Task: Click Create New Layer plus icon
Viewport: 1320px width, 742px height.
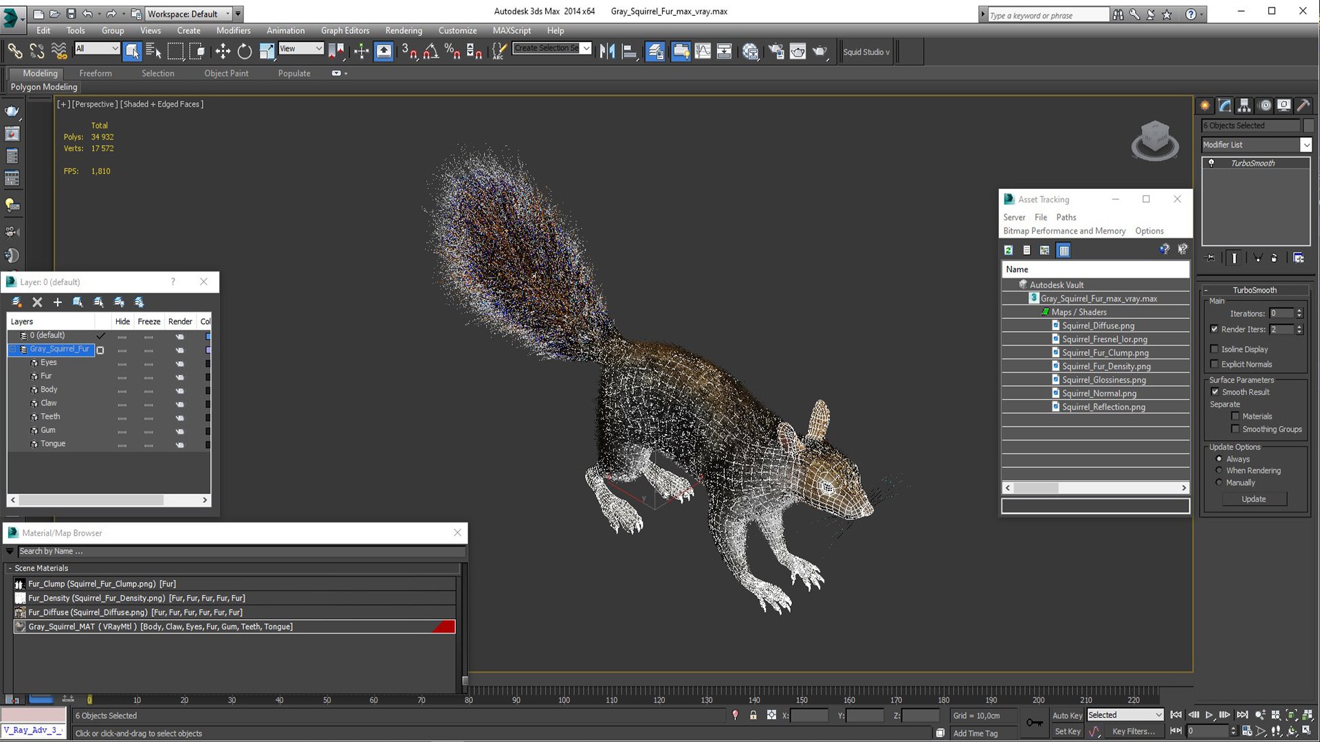Action: coord(58,302)
